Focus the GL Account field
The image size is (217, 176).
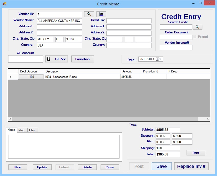pyautogui.click(x=26, y=59)
